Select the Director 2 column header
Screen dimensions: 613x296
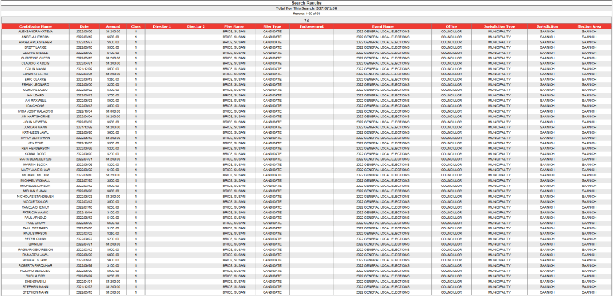coord(195,26)
